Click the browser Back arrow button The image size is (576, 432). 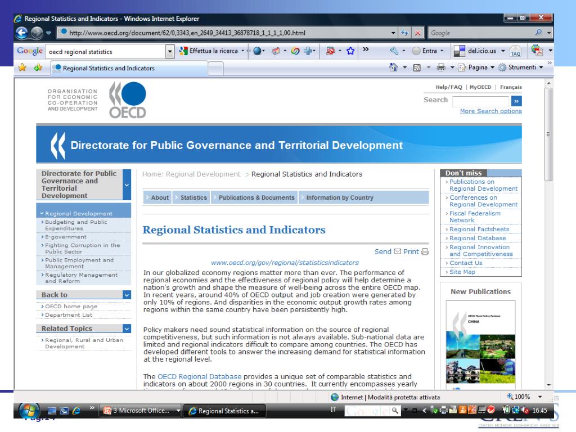(22, 33)
